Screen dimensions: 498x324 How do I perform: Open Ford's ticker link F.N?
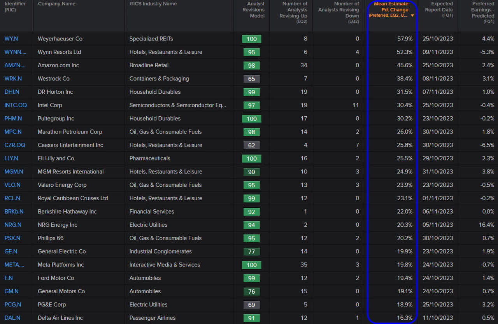(x=8, y=278)
